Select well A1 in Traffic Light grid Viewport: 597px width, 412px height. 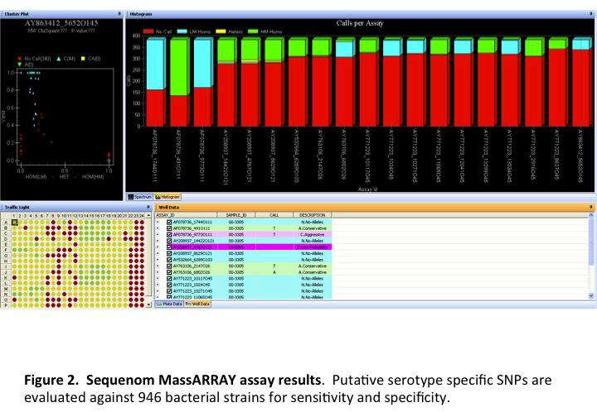[14, 223]
